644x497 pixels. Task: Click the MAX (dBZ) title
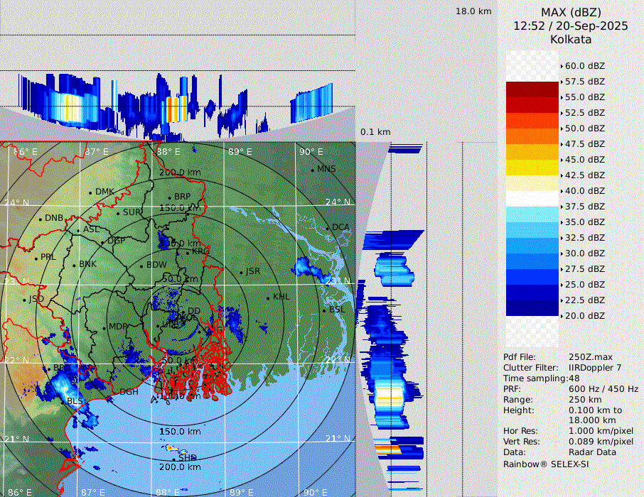[570, 12]
